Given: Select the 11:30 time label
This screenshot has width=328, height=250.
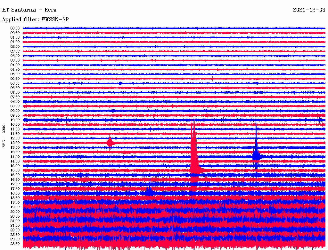Looking at the screenshot, I should point(15,134).
